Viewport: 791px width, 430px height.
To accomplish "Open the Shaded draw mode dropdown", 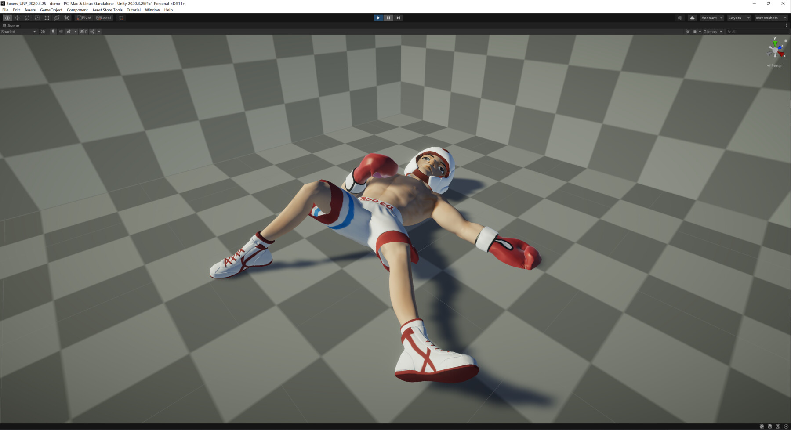I will pos(18,31).
